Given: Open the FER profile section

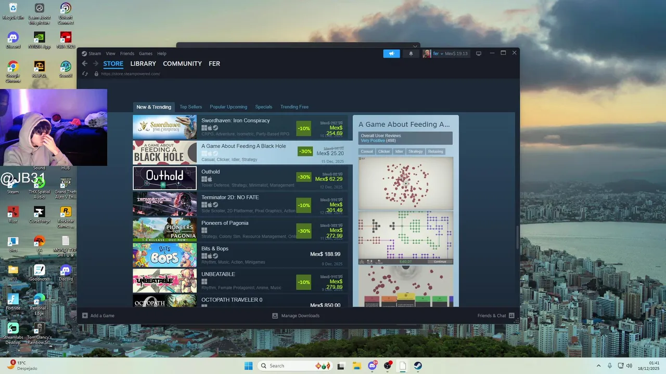Looking at the screenshot, I should [x=214, y=63].
